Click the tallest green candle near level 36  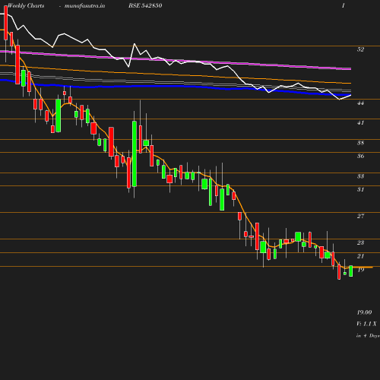click(135, 154)
